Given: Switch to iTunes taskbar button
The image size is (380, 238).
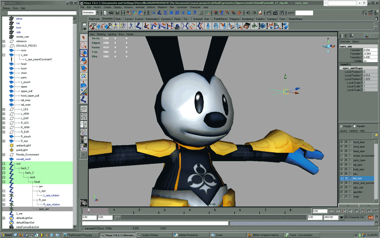Looking at the screenshot, I should point(228,235).
